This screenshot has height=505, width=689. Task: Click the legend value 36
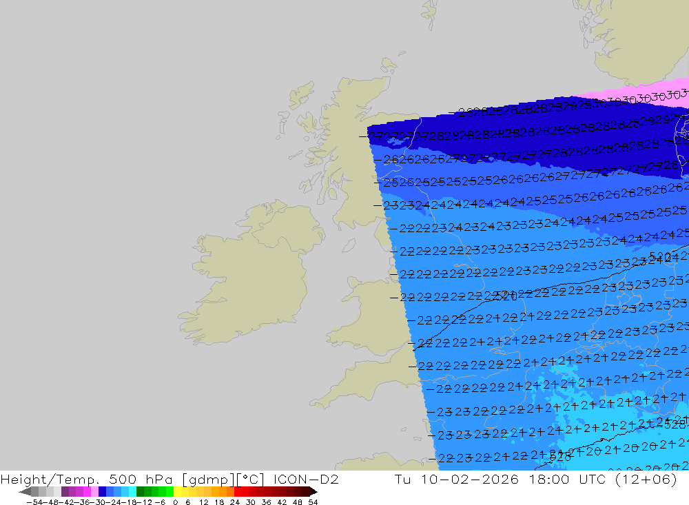pyautogui.click(x=266, y=502)
